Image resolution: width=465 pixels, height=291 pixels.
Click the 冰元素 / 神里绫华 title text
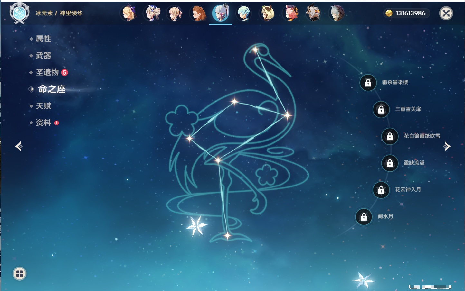[59, 13]
